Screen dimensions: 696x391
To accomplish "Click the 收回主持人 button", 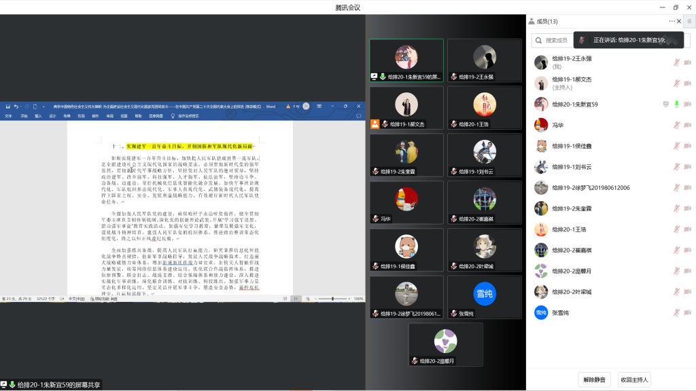I will coord(634,379).
